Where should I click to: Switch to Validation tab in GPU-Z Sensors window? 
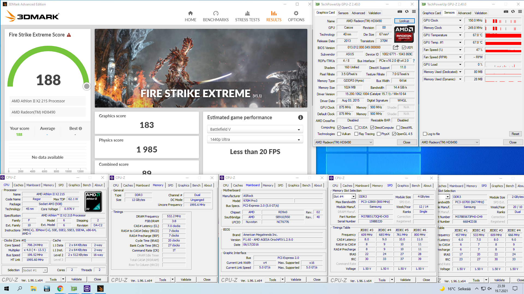click(x=480, y=13)
